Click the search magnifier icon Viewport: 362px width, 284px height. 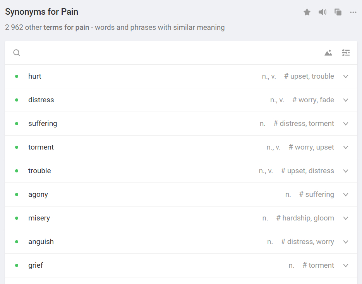(x=17, y=53)
